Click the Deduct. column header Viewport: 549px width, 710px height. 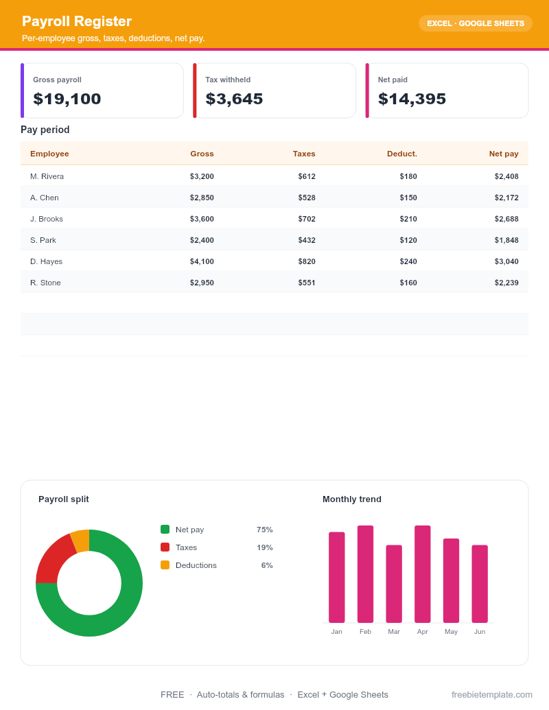(x=401, y=154)
